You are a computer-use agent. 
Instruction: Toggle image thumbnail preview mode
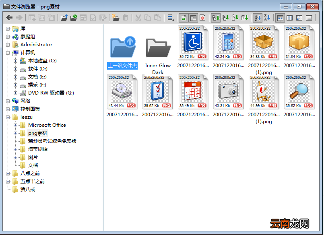[x=184, y=18]
